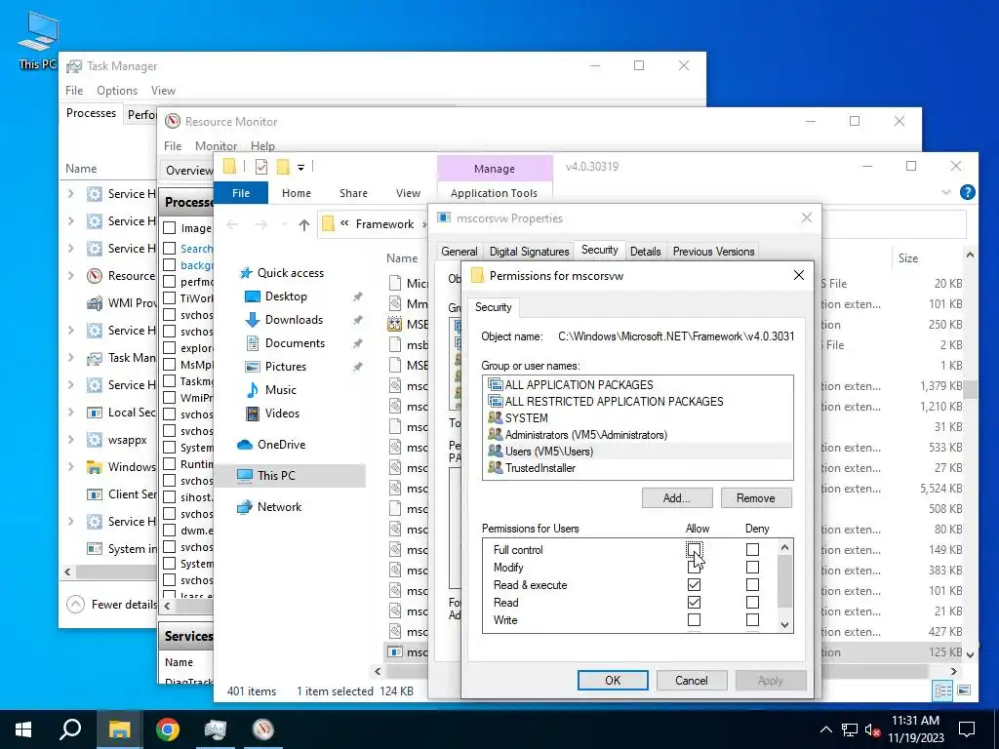Open OneDrive in navigation pane
This screenshot has height=749, width=999.
coord(281,445)
